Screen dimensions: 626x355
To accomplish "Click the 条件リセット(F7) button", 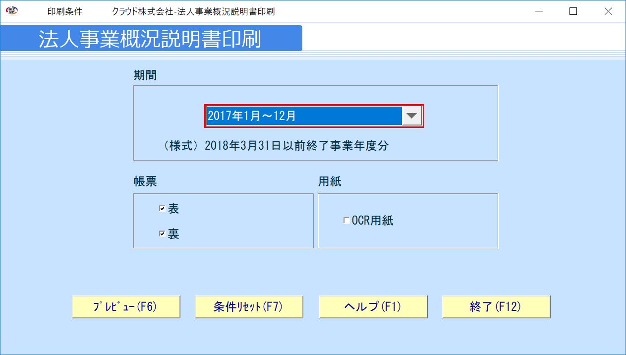I will 248,306.
